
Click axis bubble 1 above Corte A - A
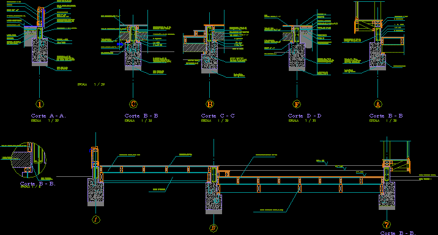click(40, 104)
